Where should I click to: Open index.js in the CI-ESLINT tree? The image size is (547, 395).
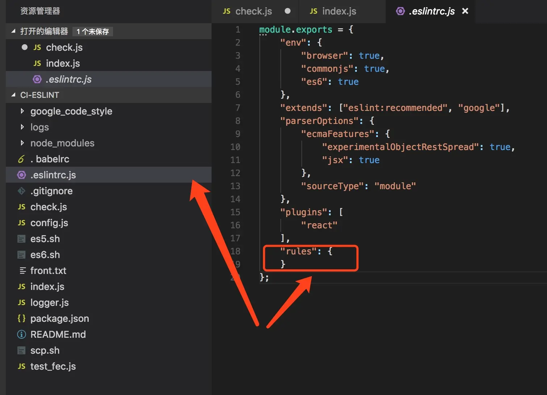(x=109, y=287)
